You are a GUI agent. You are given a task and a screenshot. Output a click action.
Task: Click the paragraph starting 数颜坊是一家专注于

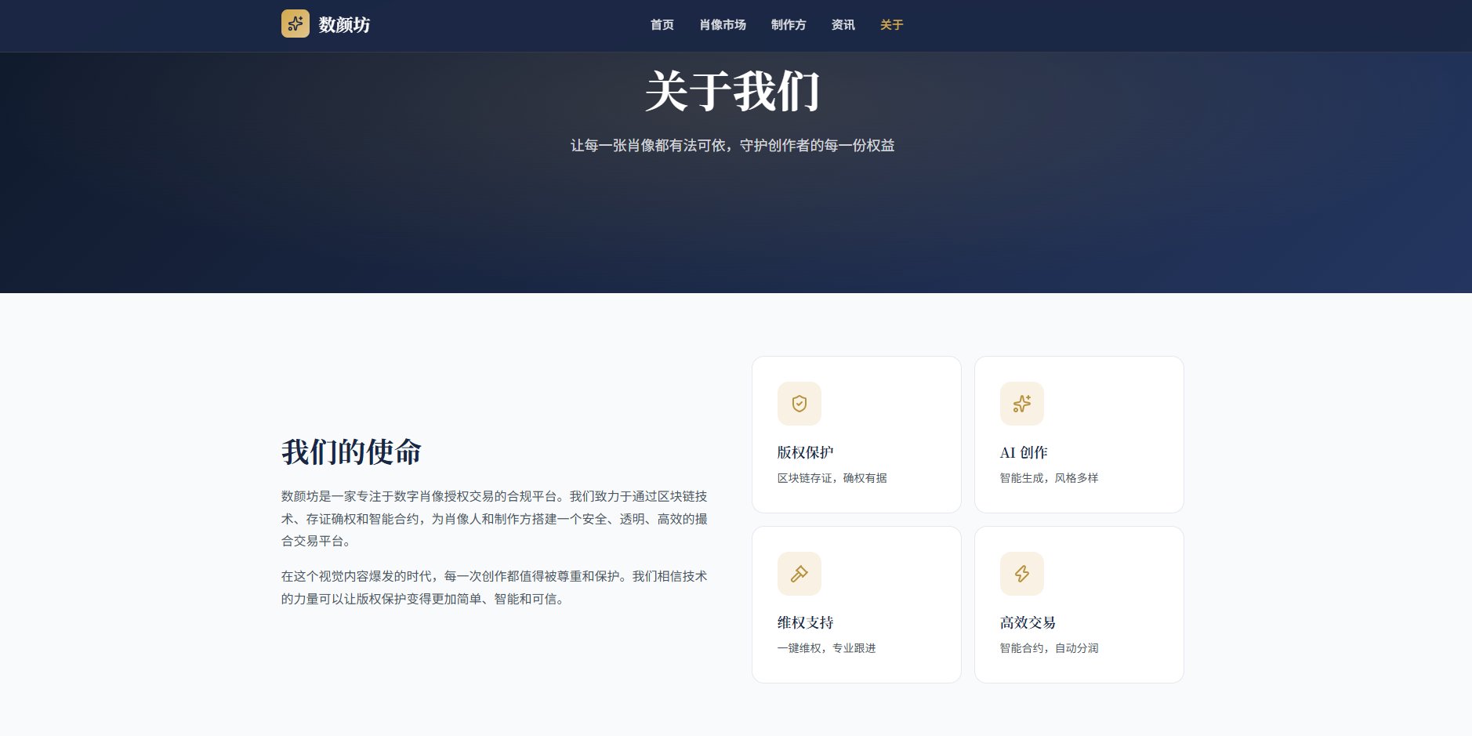(x=495, y=519)
